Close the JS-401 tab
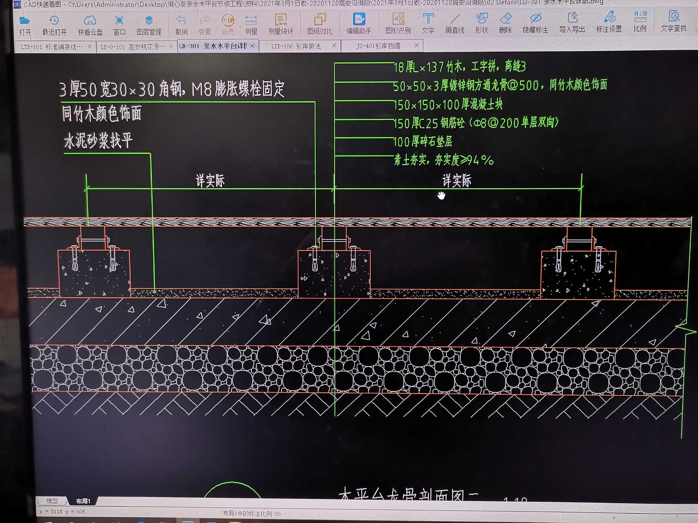Viewport: 698px width, 523px height. click(416, 45)
